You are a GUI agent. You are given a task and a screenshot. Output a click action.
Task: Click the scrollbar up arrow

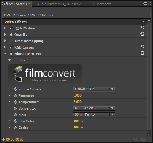pos(149,21)
